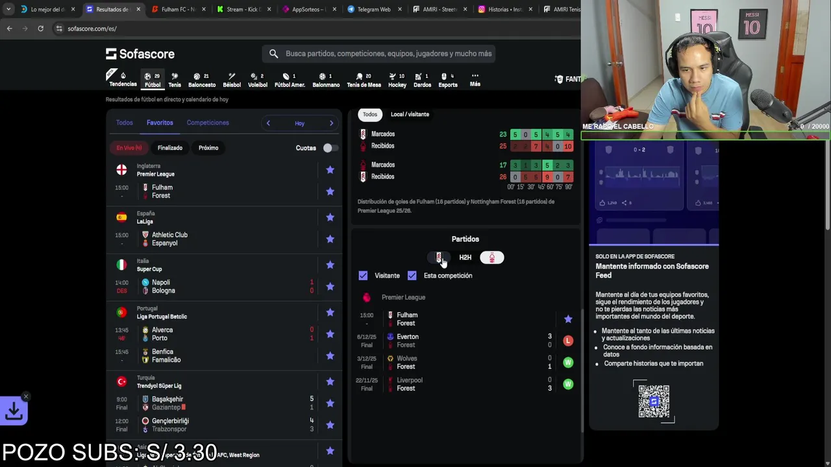Open the Esports section
Image resolution: width=831 pixels, height=467 pixels.
point(448,79)
